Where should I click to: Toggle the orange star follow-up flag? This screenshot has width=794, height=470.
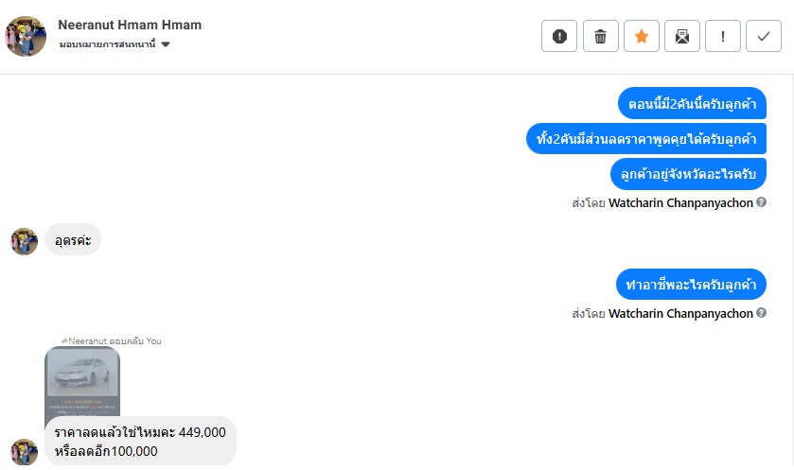(x=641, y=37)
